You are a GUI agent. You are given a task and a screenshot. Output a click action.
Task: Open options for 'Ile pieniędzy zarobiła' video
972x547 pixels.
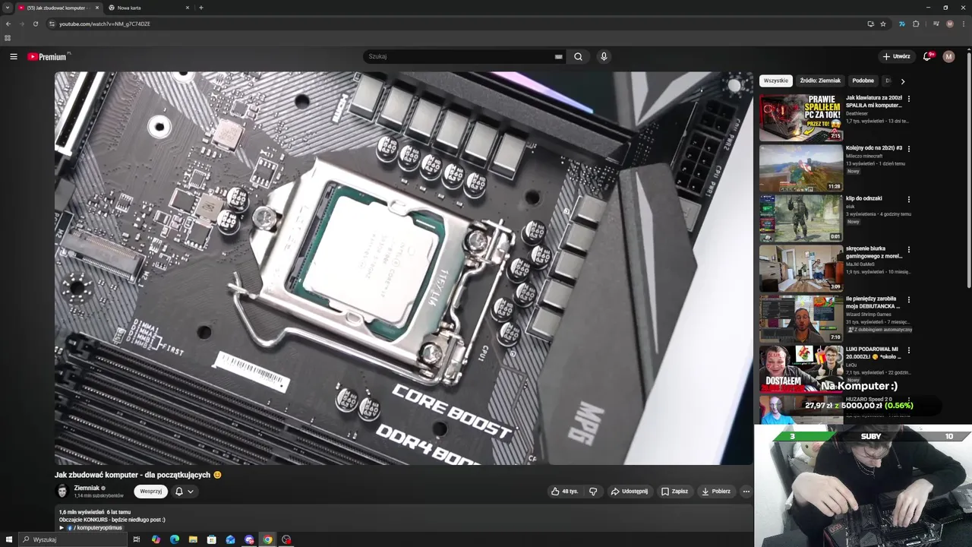[x=909, y=299]
